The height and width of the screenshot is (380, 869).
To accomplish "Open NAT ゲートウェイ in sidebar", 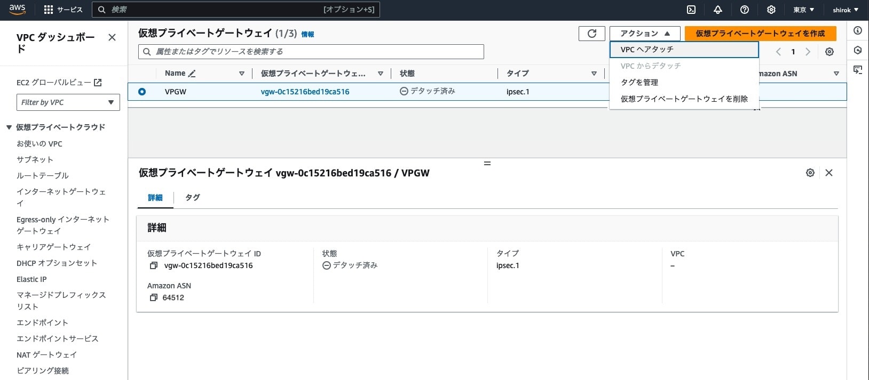I will [x=46, y=355].
